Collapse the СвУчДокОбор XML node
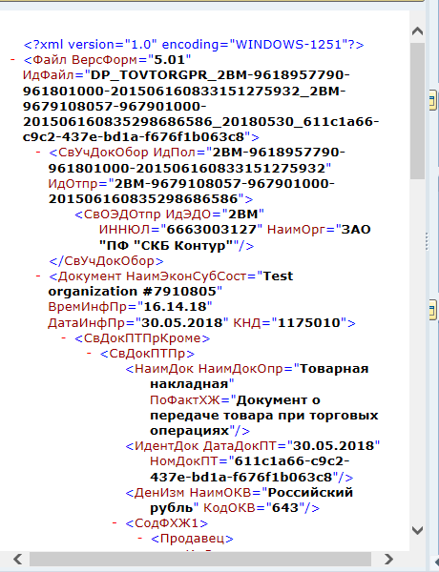Viewport: 439px width, 572px height. [38, 152]
